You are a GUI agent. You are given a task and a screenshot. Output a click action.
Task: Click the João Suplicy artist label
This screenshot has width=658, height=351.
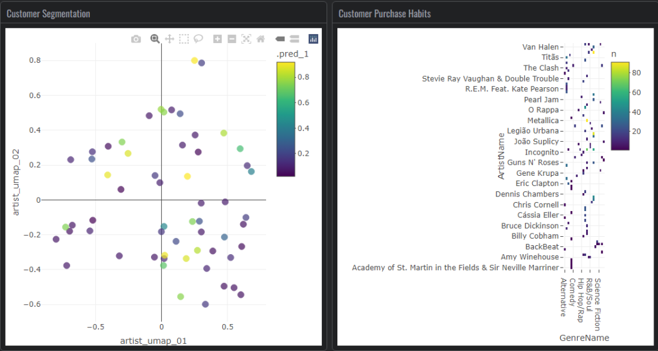click(537, 142)
